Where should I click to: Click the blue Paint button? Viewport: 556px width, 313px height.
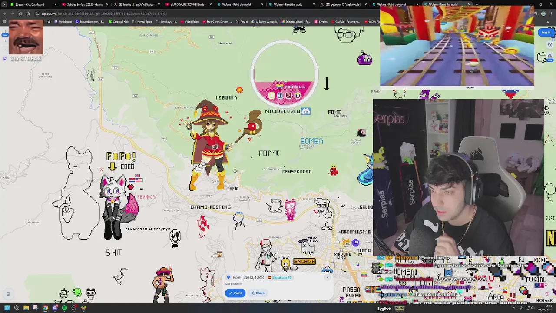[235, 293]
